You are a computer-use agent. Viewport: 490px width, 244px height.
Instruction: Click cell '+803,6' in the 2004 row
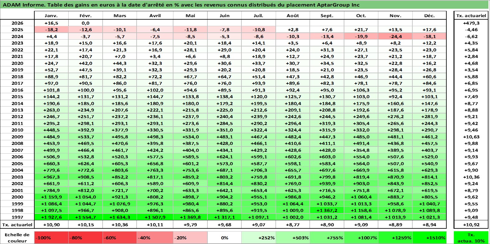point(120,170)
